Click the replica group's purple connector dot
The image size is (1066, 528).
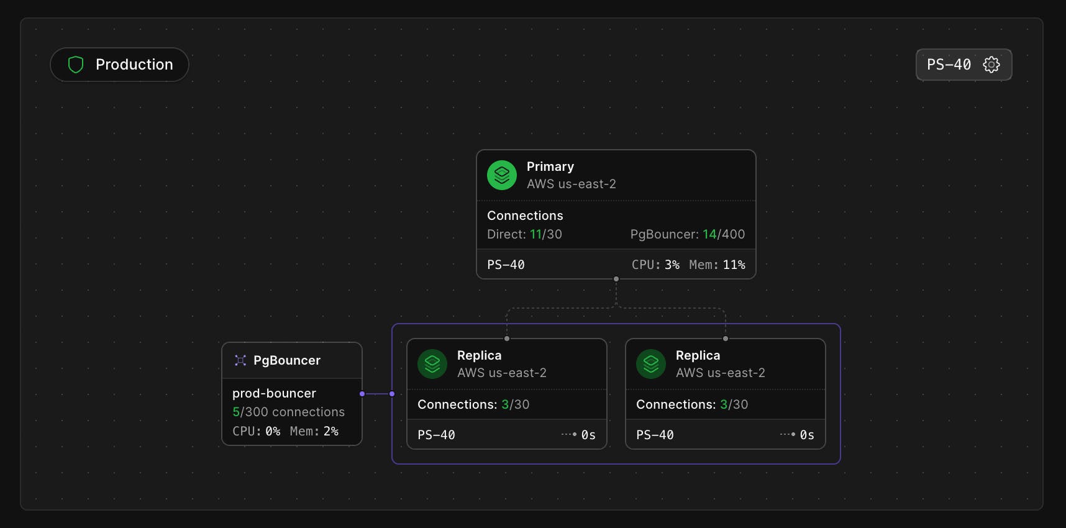[x=392, y=394]
